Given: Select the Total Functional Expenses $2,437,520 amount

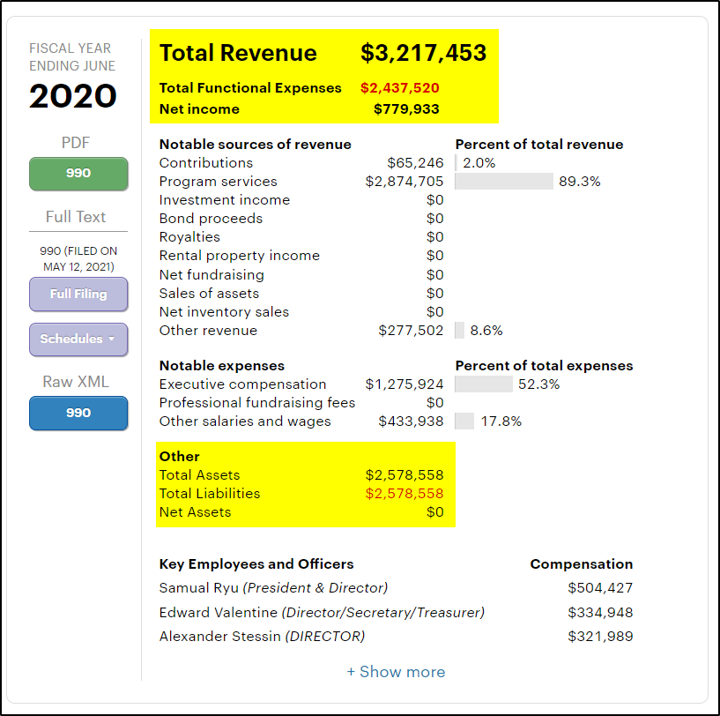Looking at the screenshot, I should (x=399, y=88).
